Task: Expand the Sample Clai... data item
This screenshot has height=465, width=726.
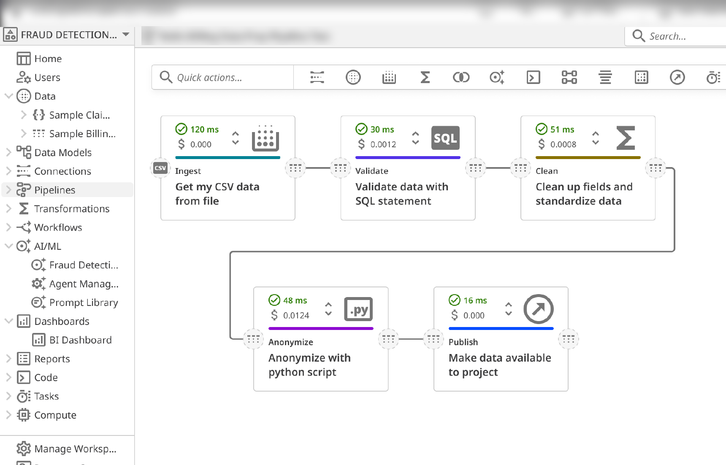Action: coord(24,114)
